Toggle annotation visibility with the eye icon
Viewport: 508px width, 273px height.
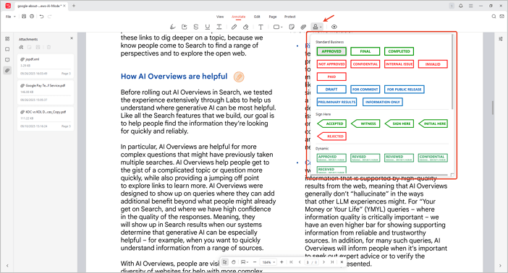[334, 27]
